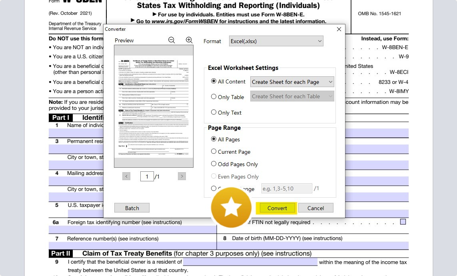Click the 'W-8ECI' text in document
457x276 pixels.
[x=399, y=72]
